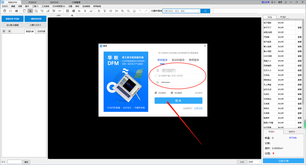Image resolution: width=306 pixels, height=165 pixels.
Task: Close the 登录 login dialog
Action: click(205, 46)
